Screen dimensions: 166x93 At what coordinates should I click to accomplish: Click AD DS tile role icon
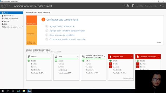tap(29, 57)
